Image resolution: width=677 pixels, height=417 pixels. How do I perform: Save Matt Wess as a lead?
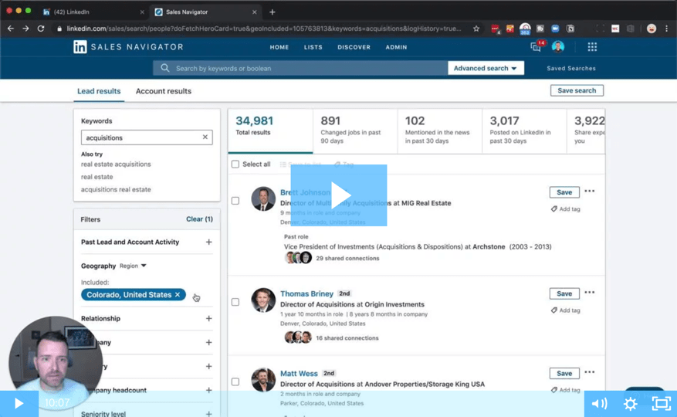click(564, 373)
